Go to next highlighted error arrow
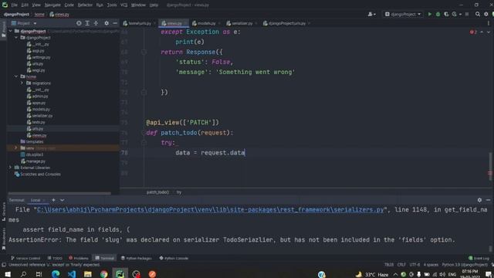Screen dimensions: 494x278 pyautogui.click(x=489, y=32)
